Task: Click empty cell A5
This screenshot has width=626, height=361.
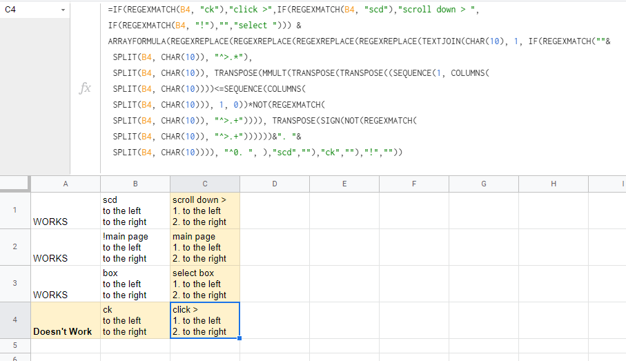Action: tap(66, 345)
